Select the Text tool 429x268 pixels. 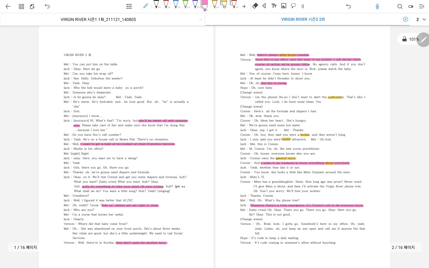274,6
